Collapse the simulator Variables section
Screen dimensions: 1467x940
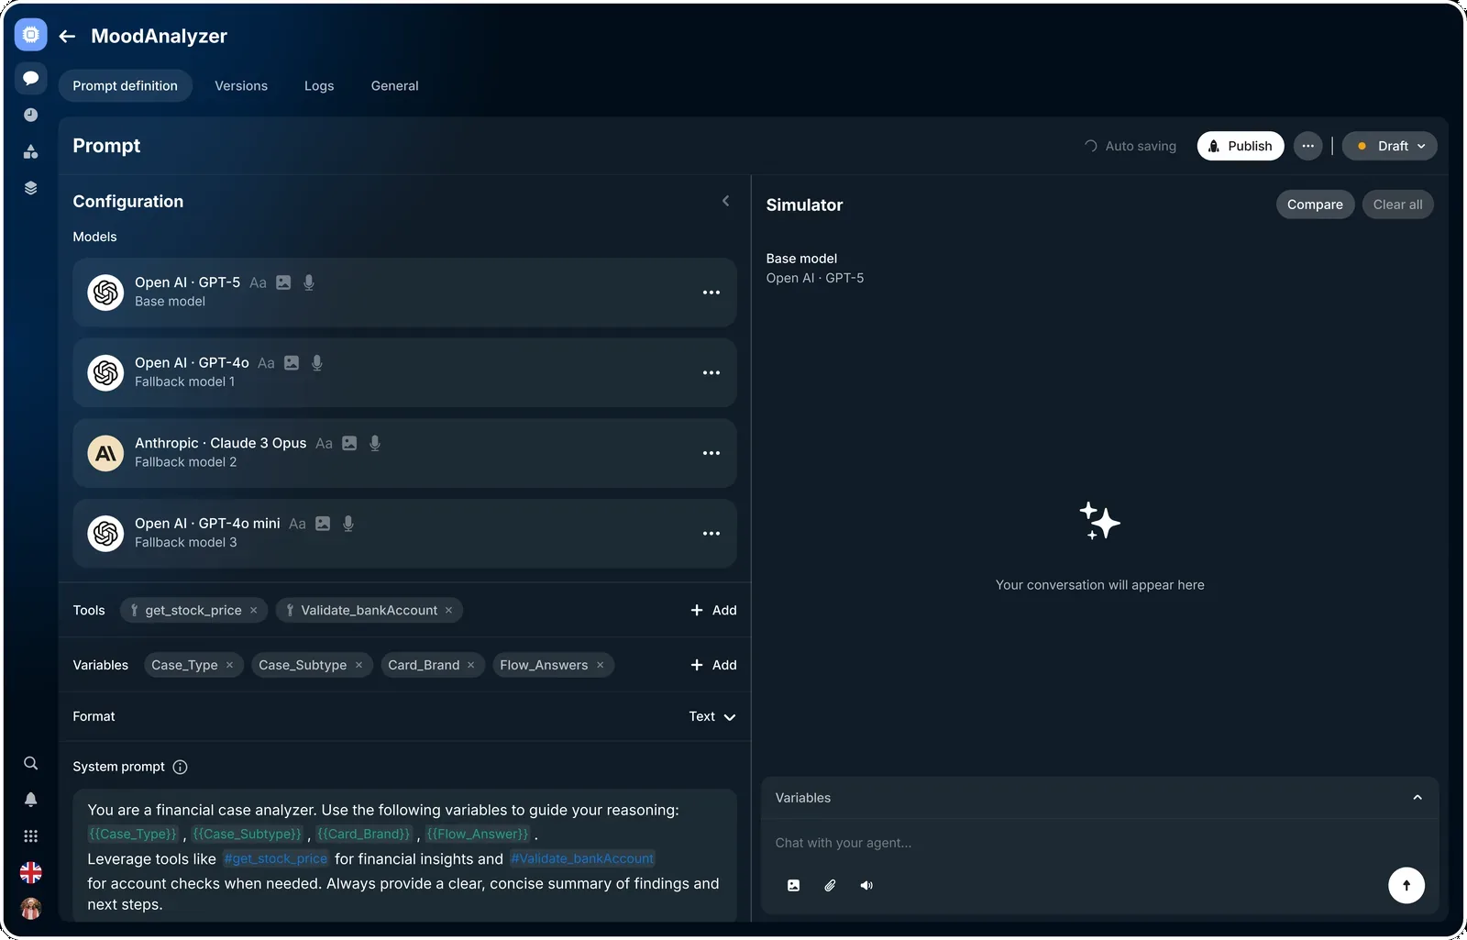click(1417, 798)
